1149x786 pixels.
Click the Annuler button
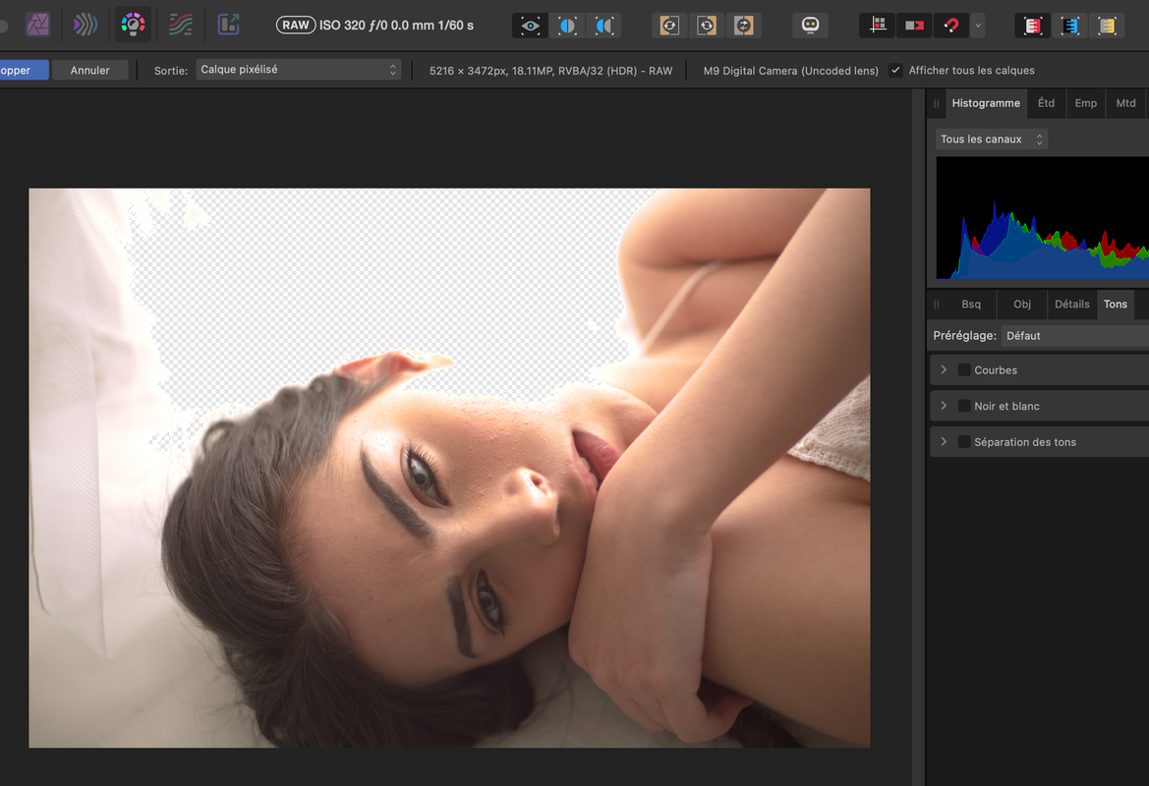tap(89, 71)
